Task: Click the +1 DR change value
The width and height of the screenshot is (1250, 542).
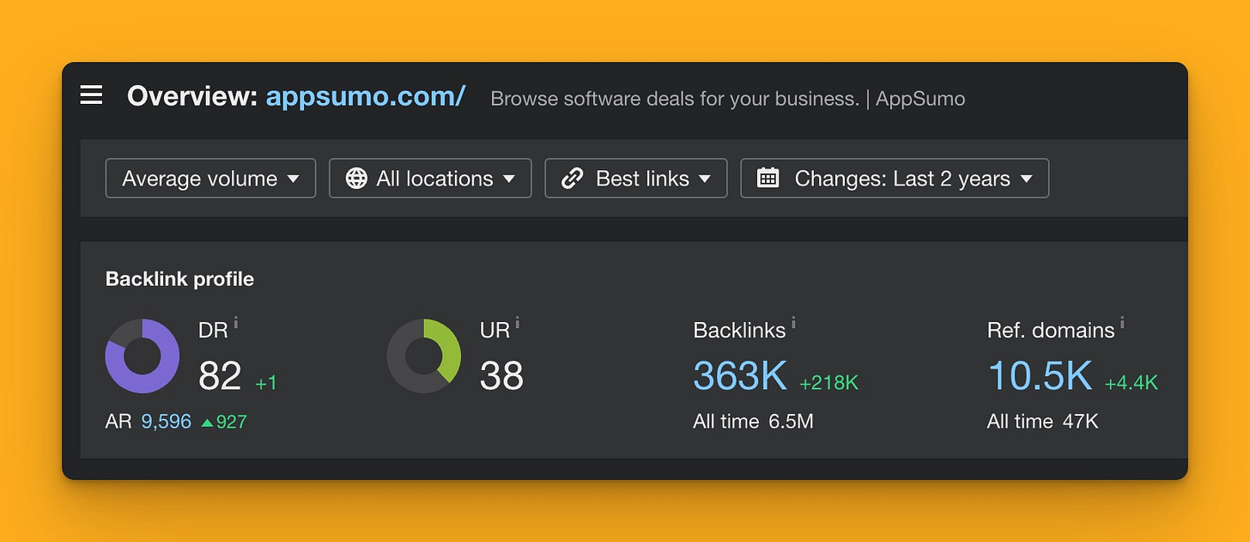Action: pyautogui.click(x=266, y=382)
